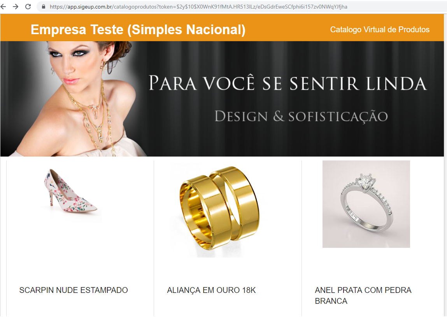Image resolution: width=447 pixels, height=317 pixels.
Task: Reload the catalog page
Action: (x=28, y=7)
